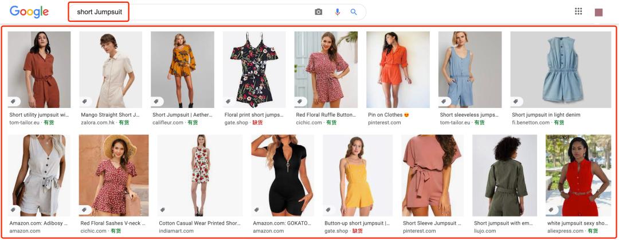
Task: Open the light denim jumpsuit image
Action: pyautogui.click(x=561, y=70)
